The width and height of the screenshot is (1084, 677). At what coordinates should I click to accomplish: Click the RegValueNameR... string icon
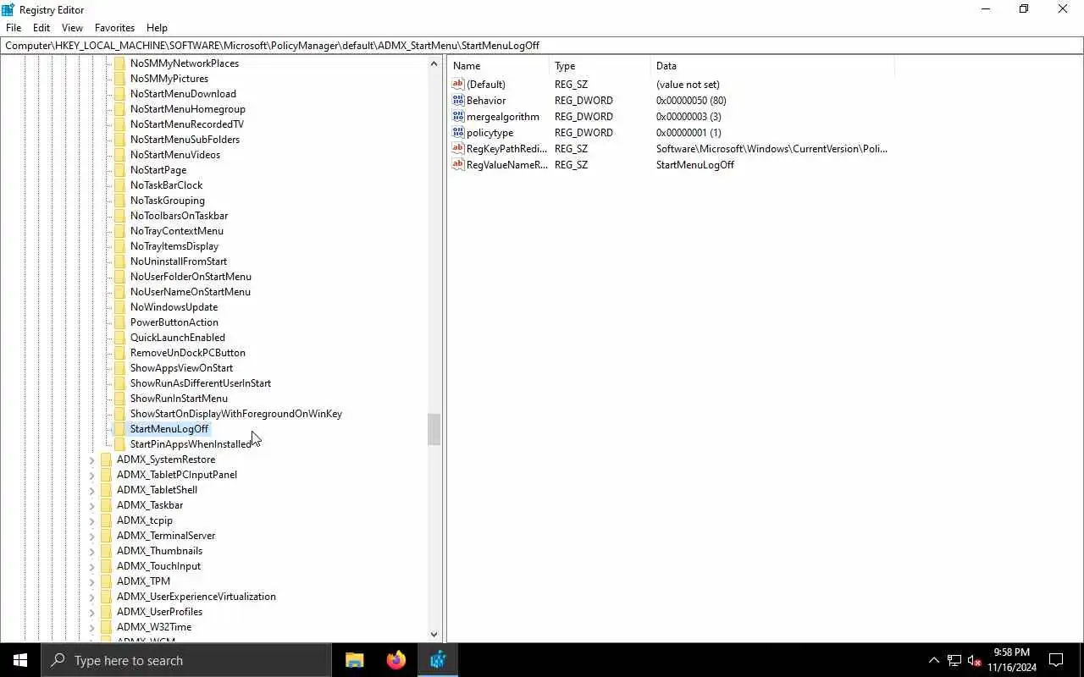coord(458,164)
